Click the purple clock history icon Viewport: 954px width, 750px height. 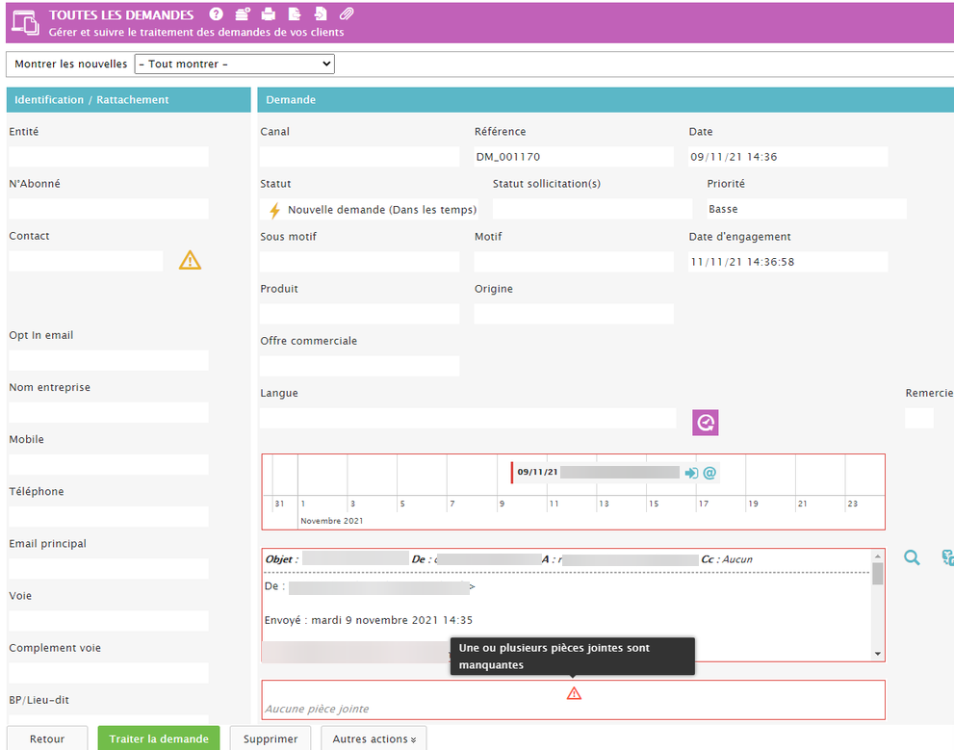pos(706,422)
